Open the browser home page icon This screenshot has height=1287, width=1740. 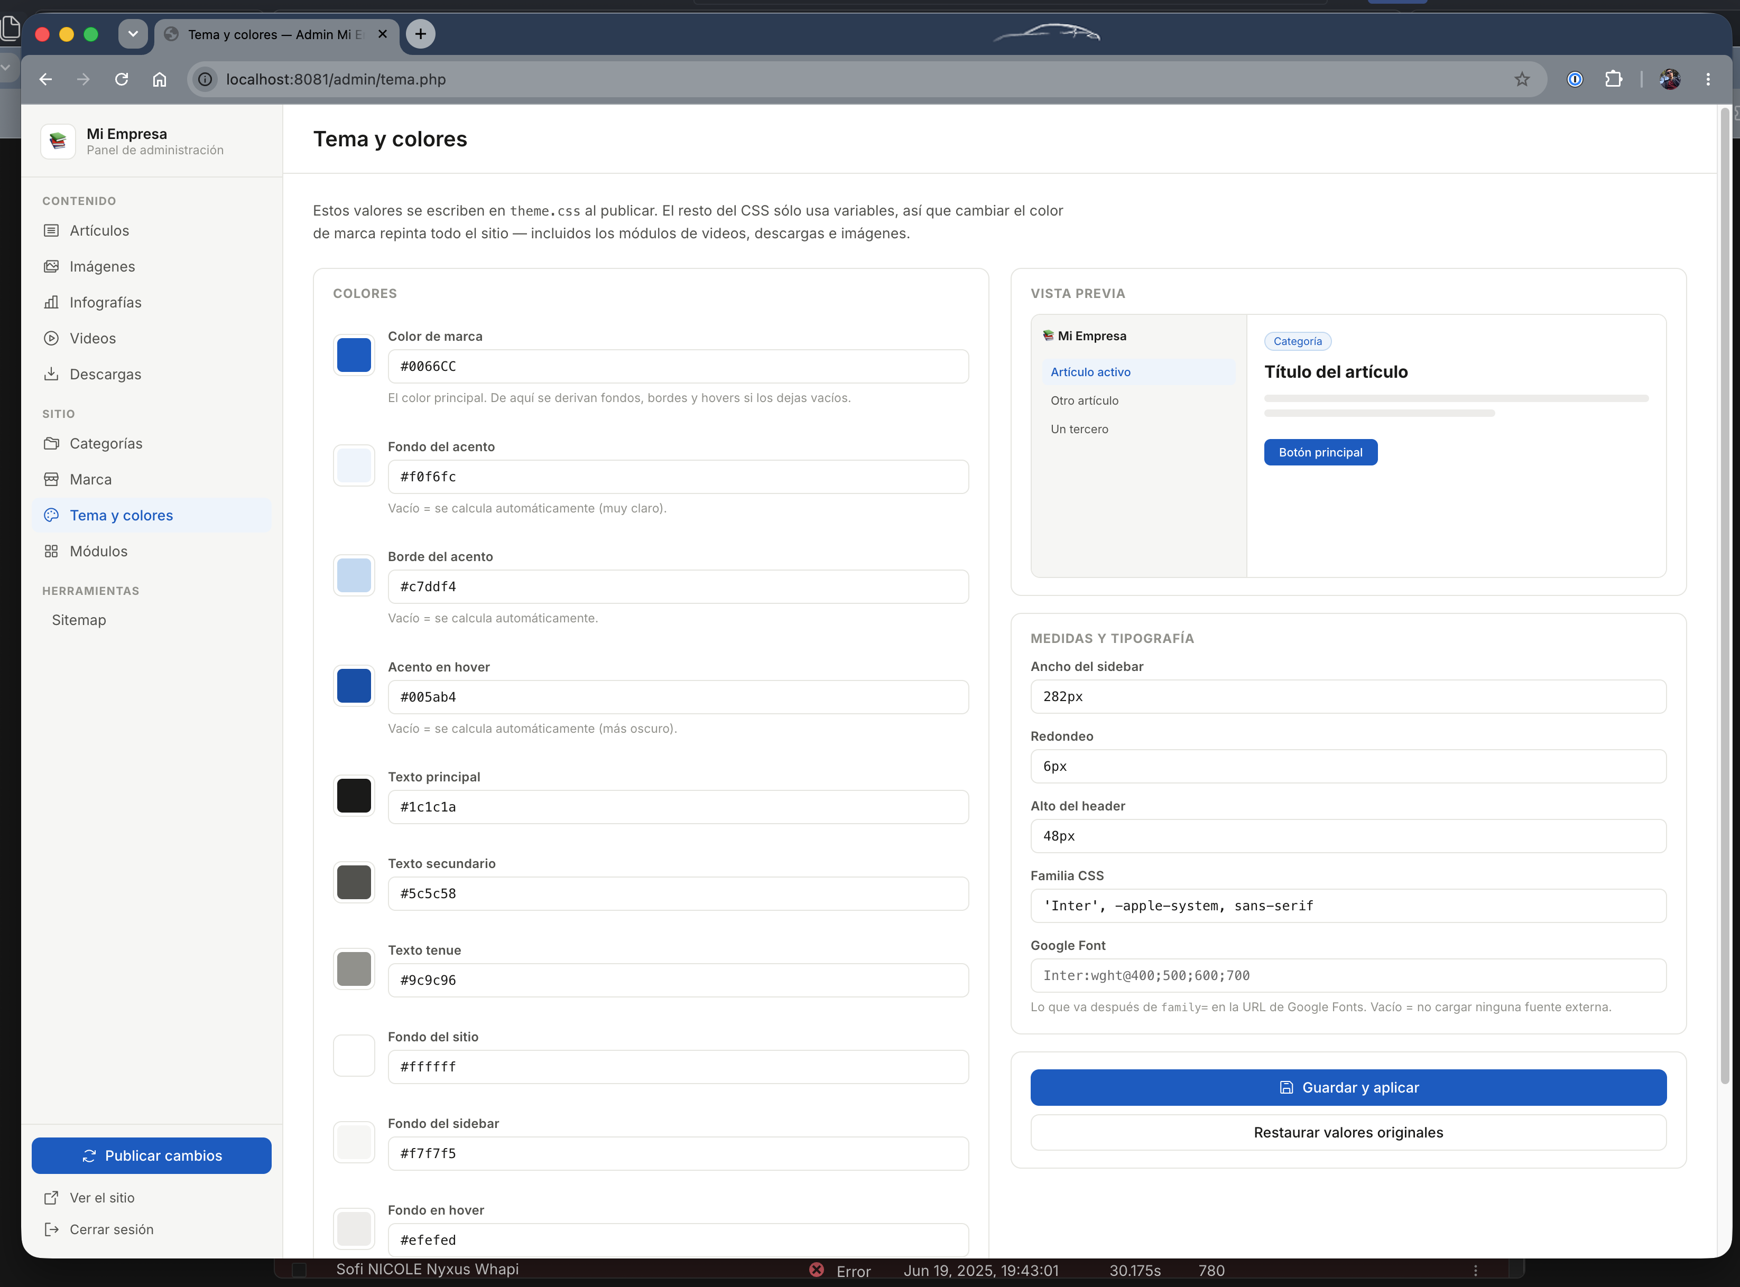160,79
